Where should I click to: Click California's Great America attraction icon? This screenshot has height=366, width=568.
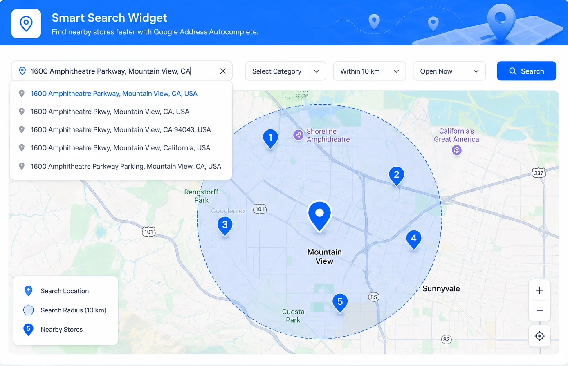456,150
